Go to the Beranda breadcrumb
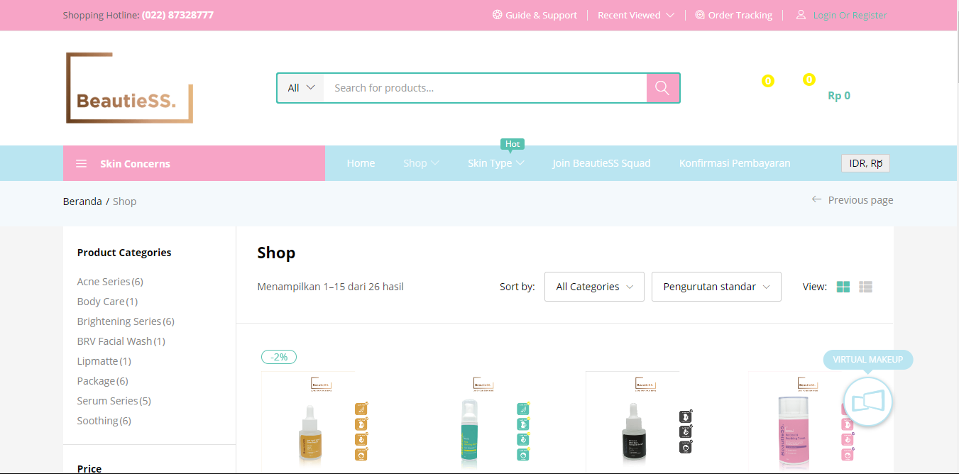 click(82, 202)
